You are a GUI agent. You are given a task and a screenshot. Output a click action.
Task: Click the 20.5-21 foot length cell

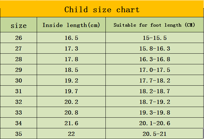[154, 134]
